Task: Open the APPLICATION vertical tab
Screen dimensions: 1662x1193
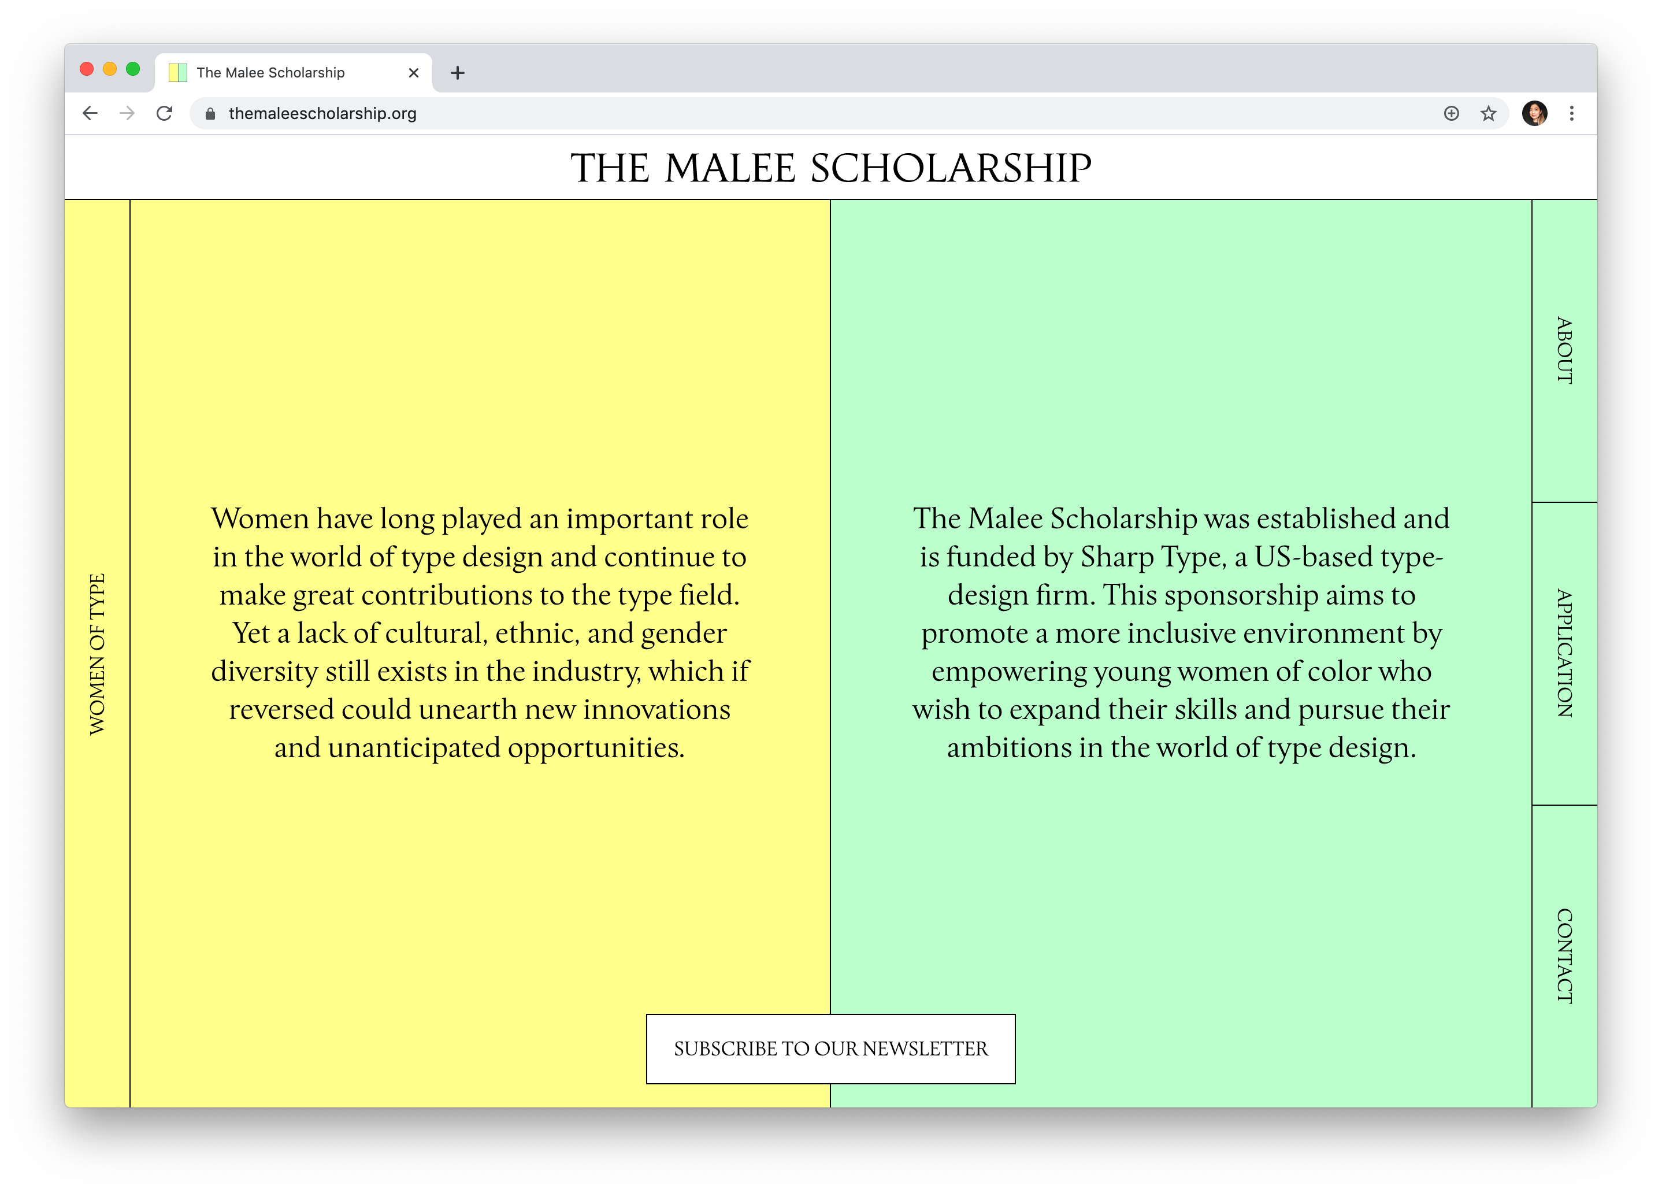Action: (x=1564, y=653)
